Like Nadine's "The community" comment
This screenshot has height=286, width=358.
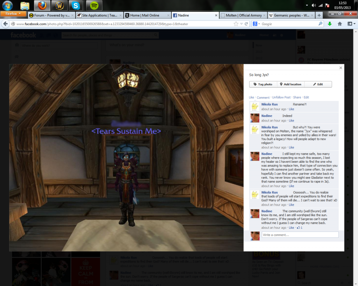click(x=291, y=228)
